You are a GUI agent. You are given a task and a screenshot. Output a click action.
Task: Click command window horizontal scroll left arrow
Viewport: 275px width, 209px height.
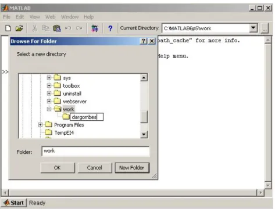[x=5, y=193]
